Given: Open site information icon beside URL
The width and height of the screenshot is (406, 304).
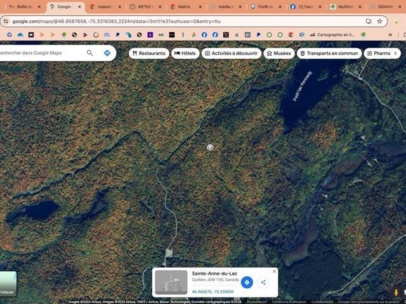Looking at the screenshot, I should [x=6, y=21].
